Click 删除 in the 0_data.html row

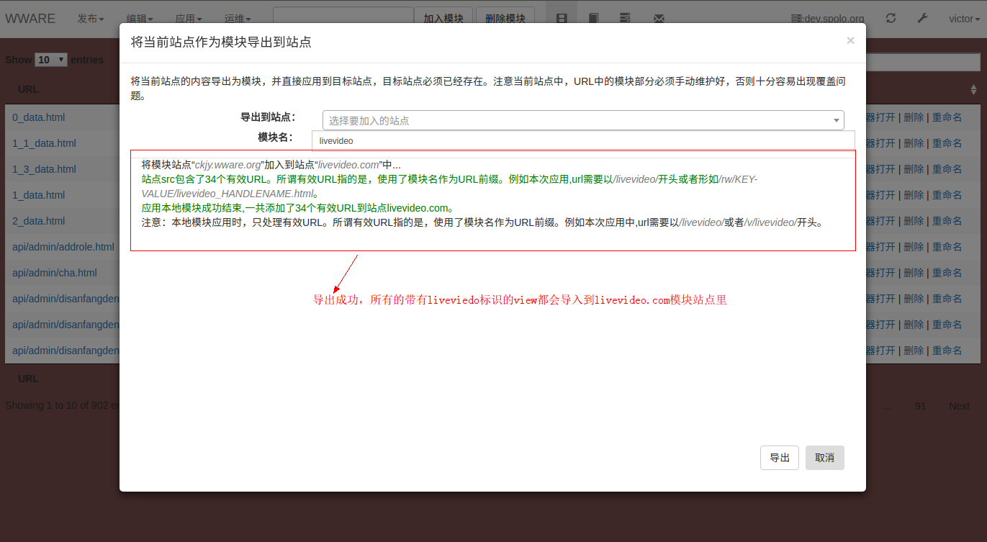(x=914, y=117)
